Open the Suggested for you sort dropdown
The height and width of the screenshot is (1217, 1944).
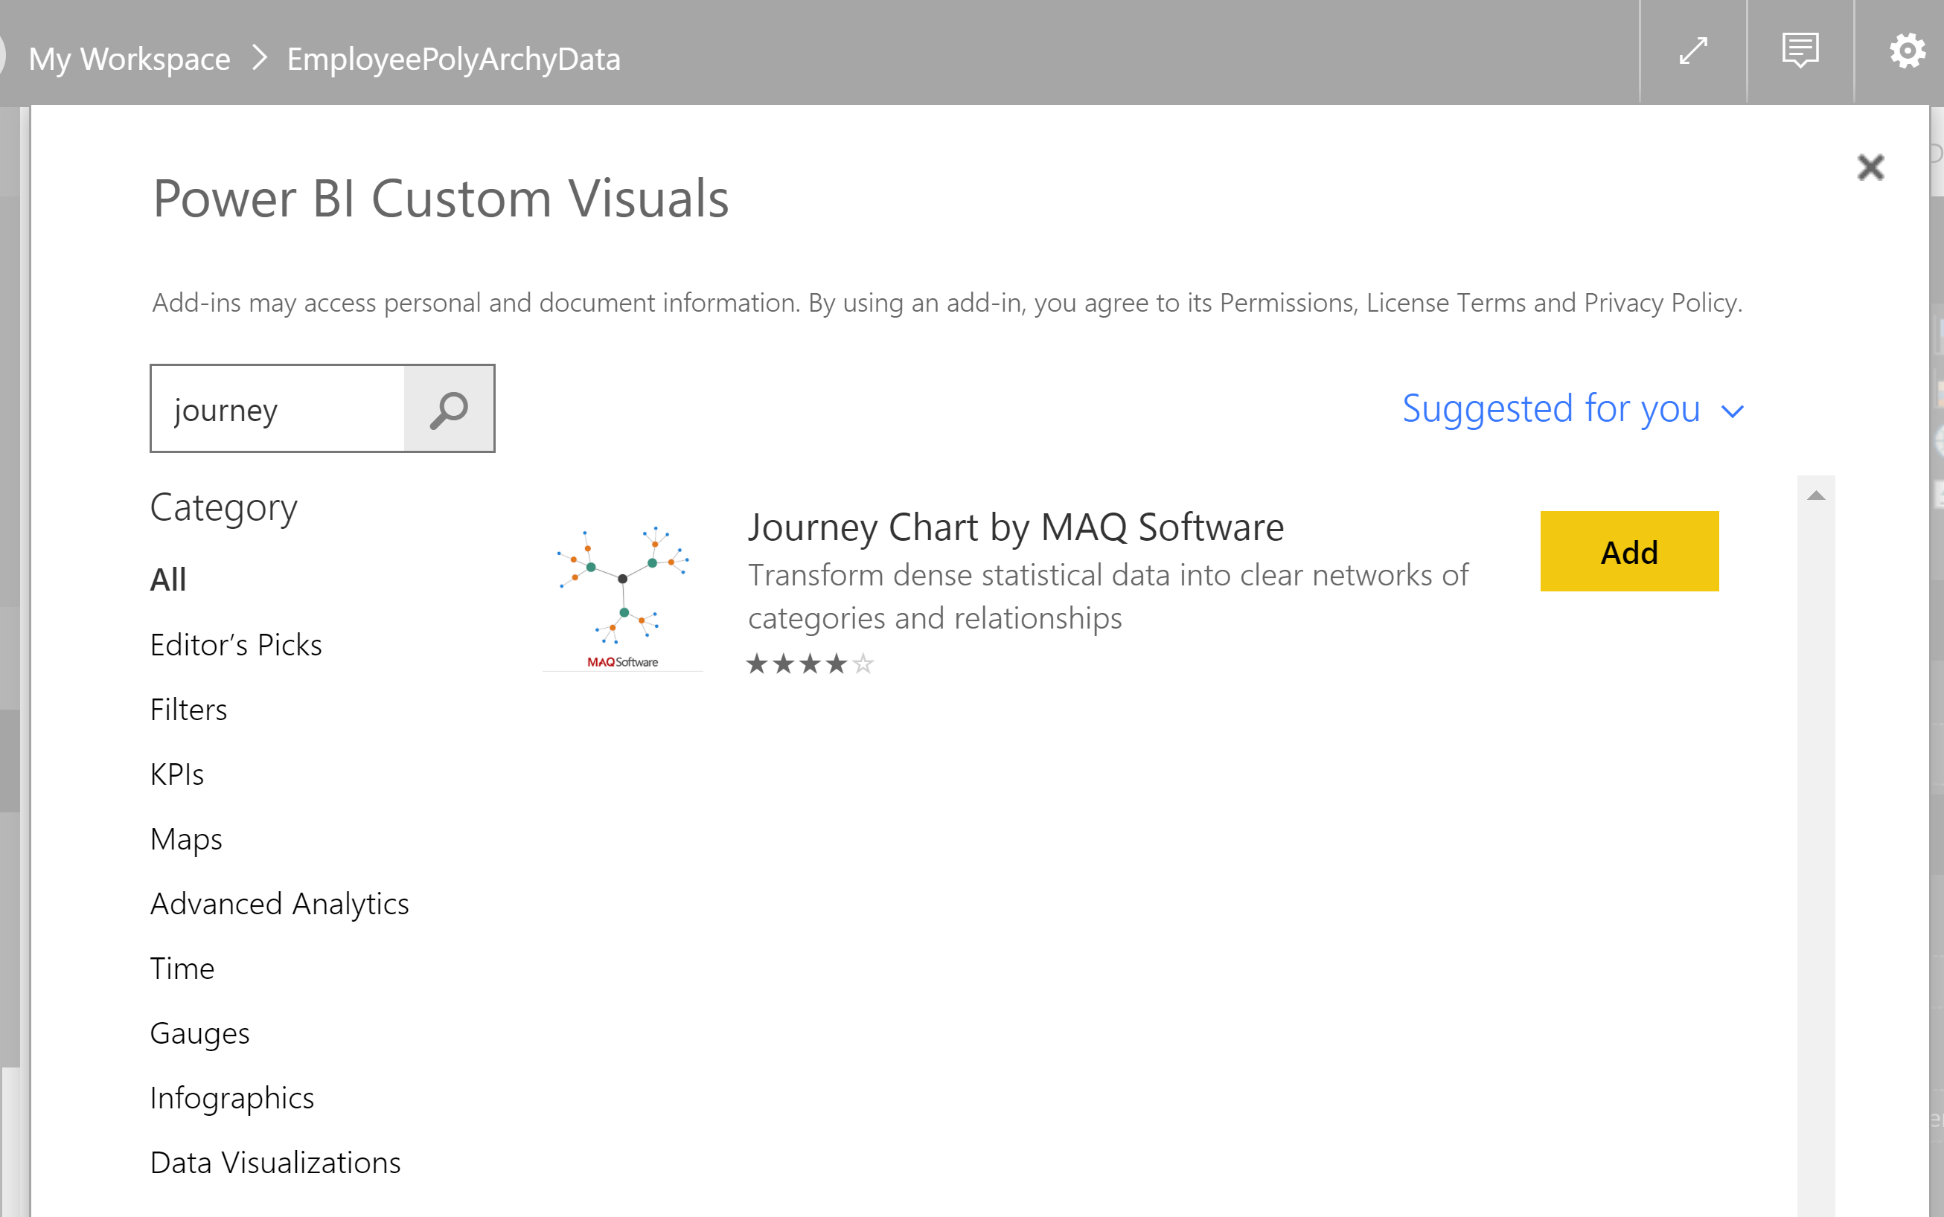click(x=1572, y=409)
